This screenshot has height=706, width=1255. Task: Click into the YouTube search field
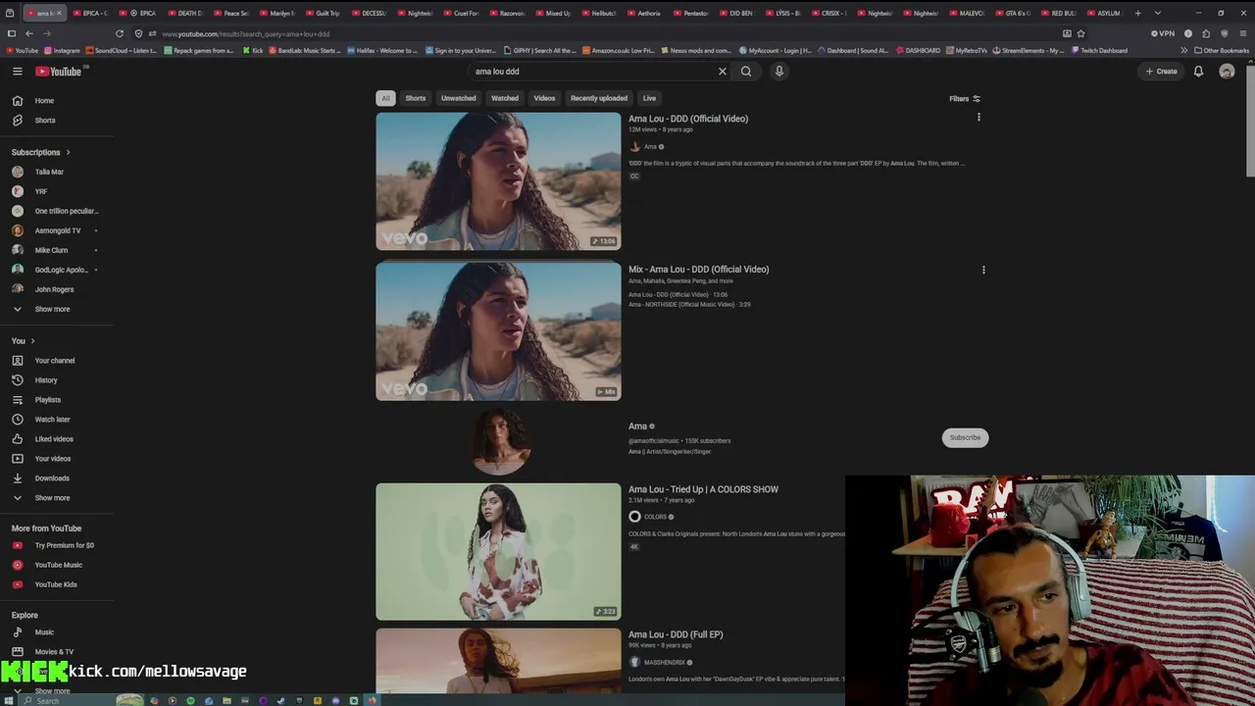593,72
